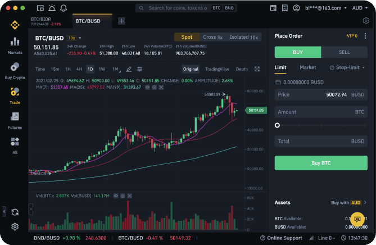Open the Markets section in sidebar
Screen dimensions: 376x245
point(15,46)
